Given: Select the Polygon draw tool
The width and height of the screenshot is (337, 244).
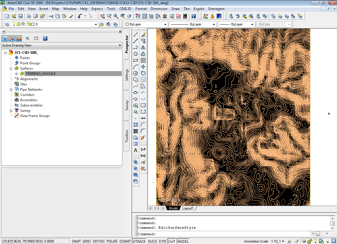Looking at the screenshot, I should (x=135, y=54).
